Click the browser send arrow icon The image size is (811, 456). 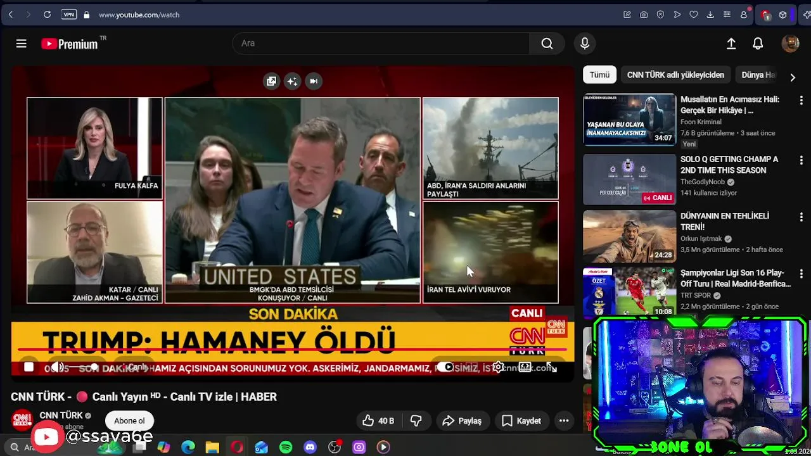[x=677, y=15]
